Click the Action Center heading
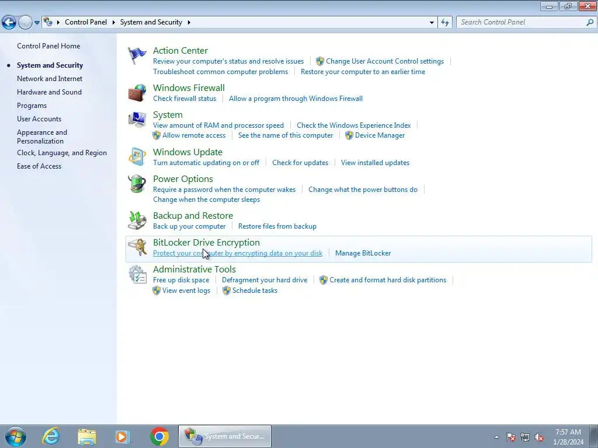The image size is (598, 448). [x=180, y=51]
